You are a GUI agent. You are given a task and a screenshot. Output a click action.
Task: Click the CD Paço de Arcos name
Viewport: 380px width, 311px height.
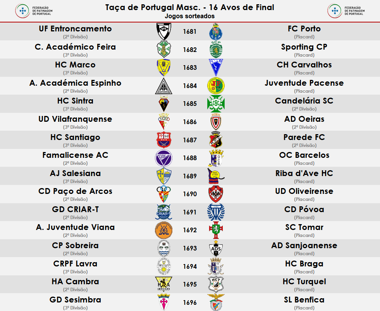click(76, 191)
